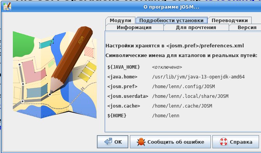Click the /usr/lib/jvm/java-13-openjdk-amd64 path

(198, 77)
